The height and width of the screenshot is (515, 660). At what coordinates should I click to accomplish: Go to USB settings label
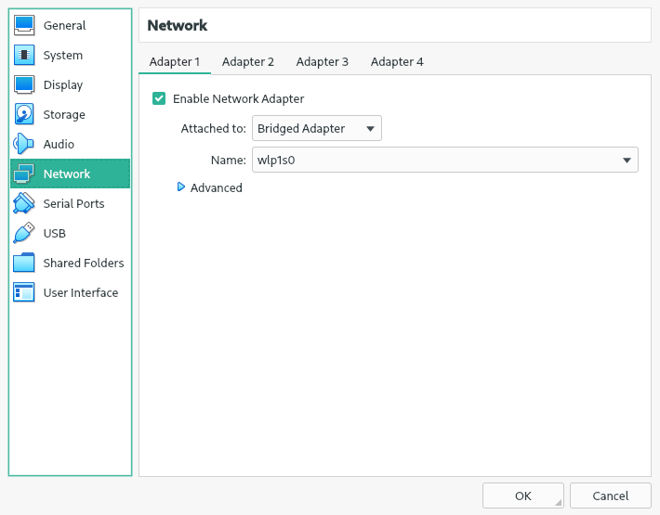(54, 233)
